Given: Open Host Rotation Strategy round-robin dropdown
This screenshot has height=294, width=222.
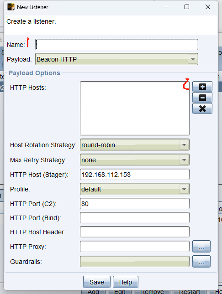Looking at the screenshot, I should (x=135, y=145).
